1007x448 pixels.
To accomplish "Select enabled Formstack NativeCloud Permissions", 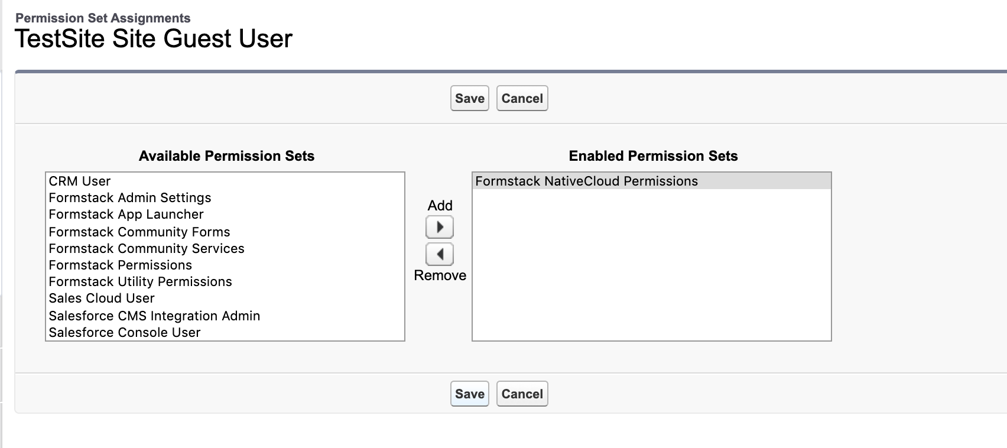I will [x=587, y=181].
